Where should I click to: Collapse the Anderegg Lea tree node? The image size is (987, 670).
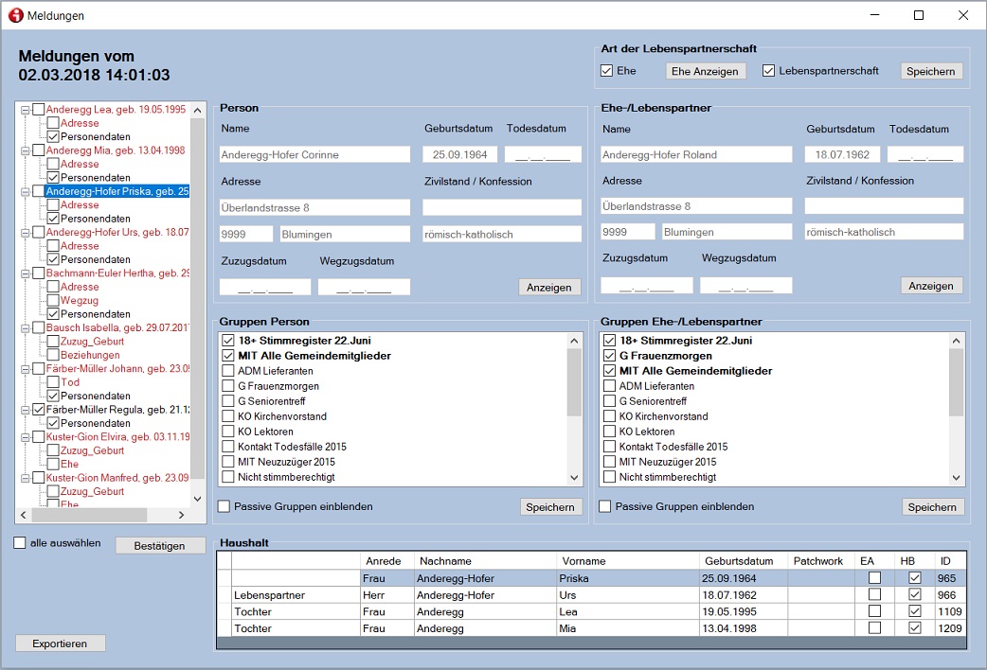click(25, 110)
